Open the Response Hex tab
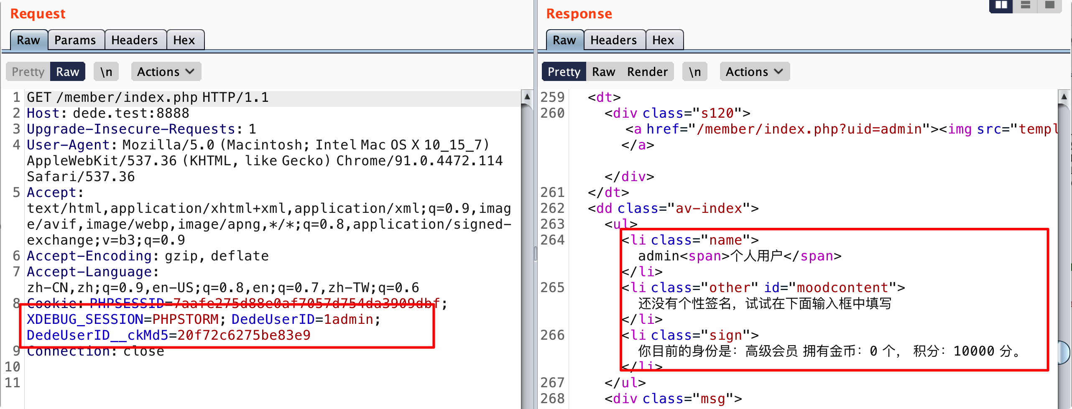This screenshot has width=1072, height=409. point(664,40)
